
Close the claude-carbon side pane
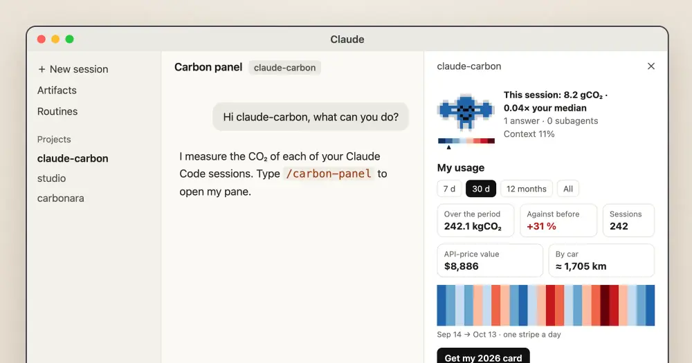[x=651, y=66]
